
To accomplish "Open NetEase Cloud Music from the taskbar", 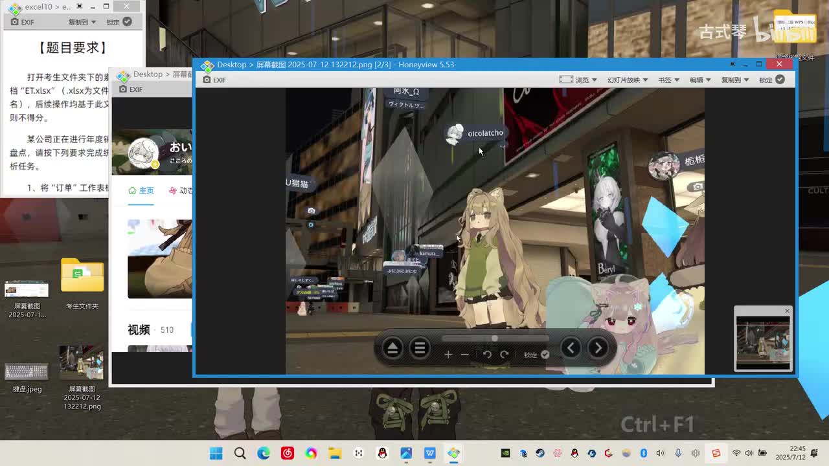I will coord(288,453).
